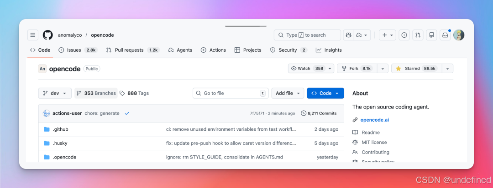
Task: Expand the Watch options dropdown arrow
Action: tap(330, 69)
